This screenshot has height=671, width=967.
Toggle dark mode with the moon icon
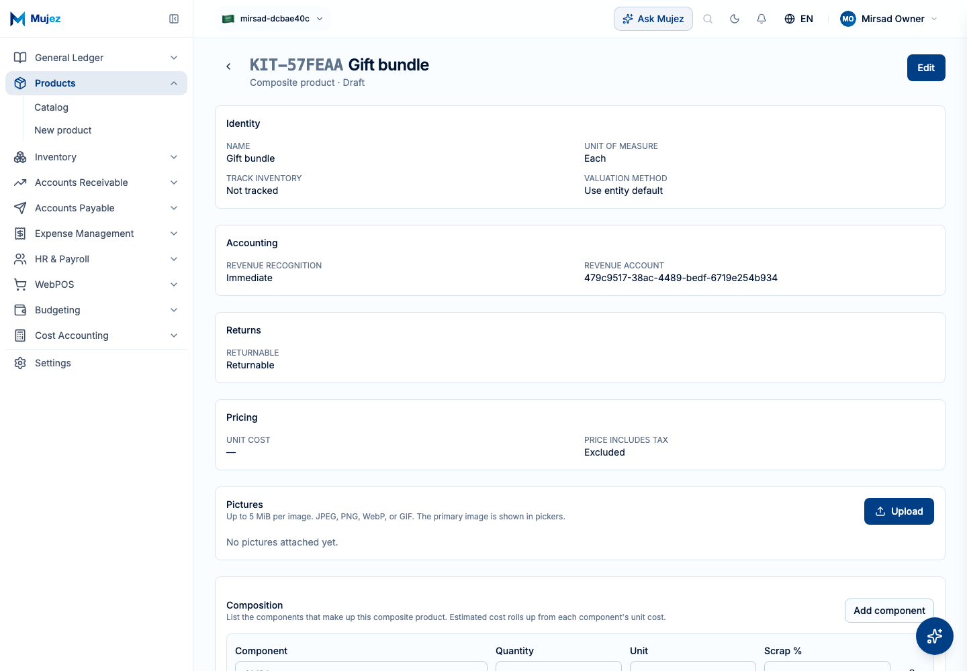tap(735, 19)
